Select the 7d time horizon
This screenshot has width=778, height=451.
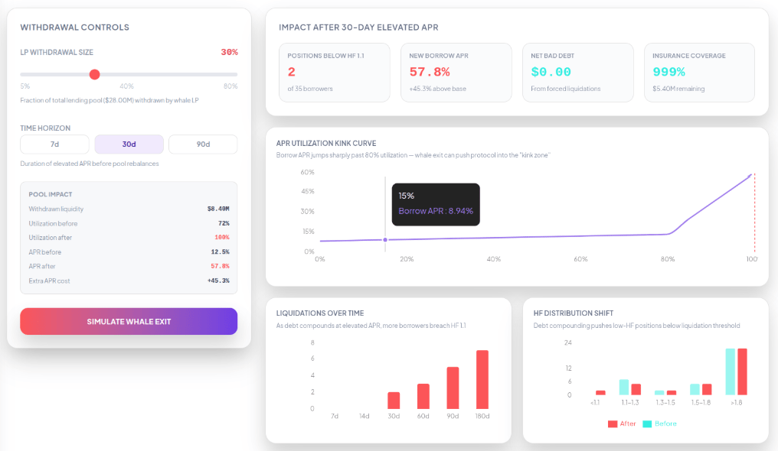[54, 144]
